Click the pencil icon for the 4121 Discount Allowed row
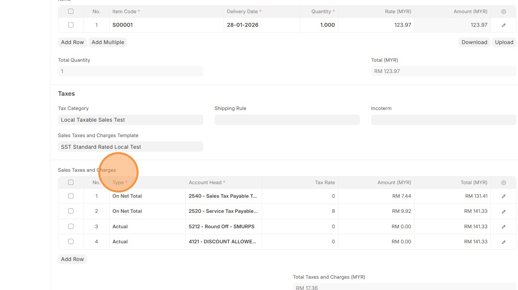 pyautogui.click(x=503, y=242)
